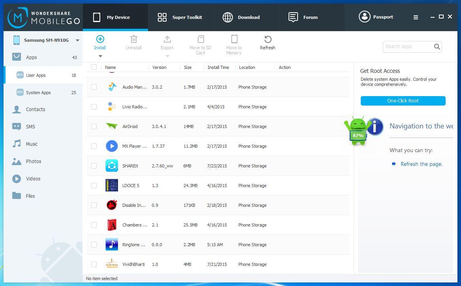Select System Apps in the sidebar
Image resolution: width=461 pixels, height=286 pixels.
click(x=43, y=93)
